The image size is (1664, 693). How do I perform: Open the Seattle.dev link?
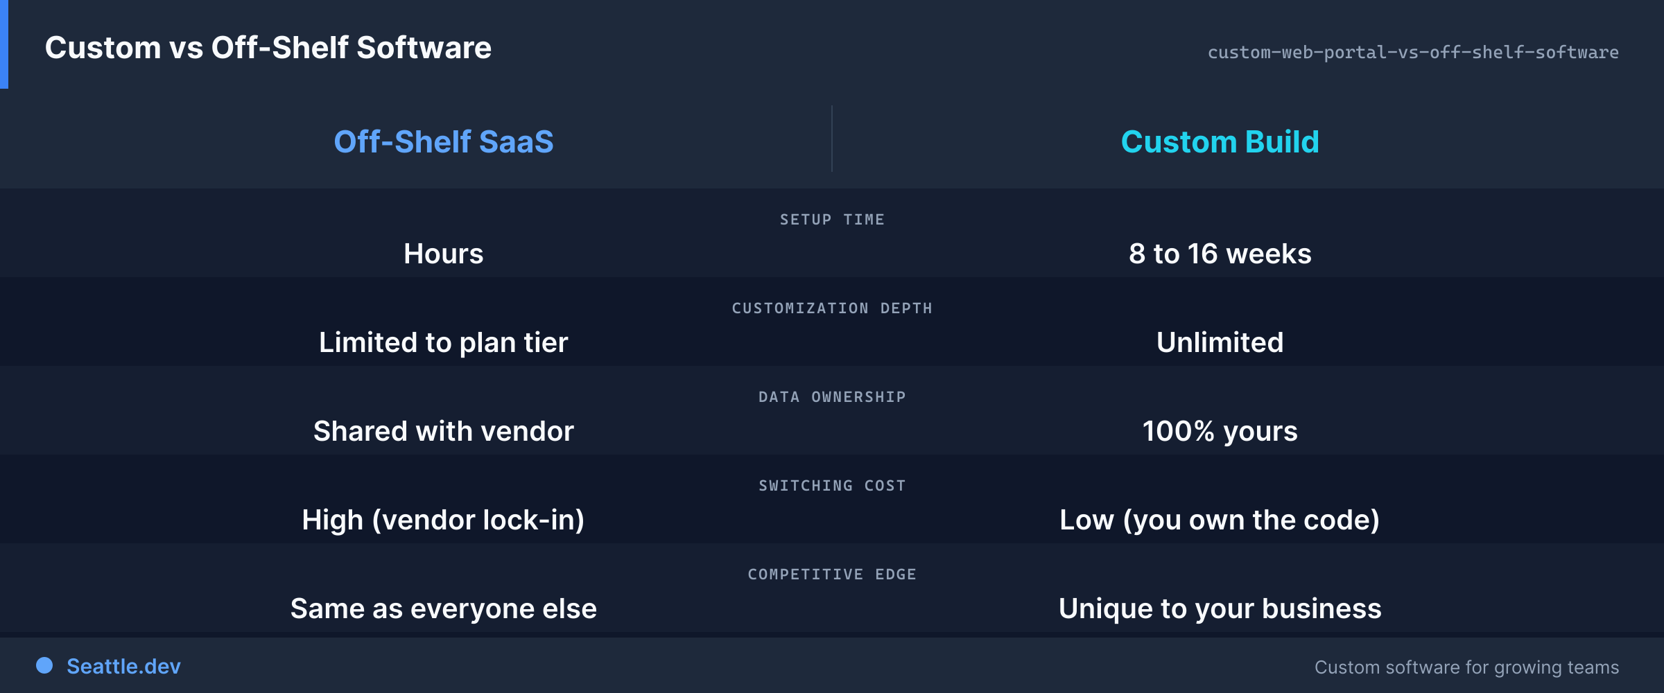click(123, 667)
